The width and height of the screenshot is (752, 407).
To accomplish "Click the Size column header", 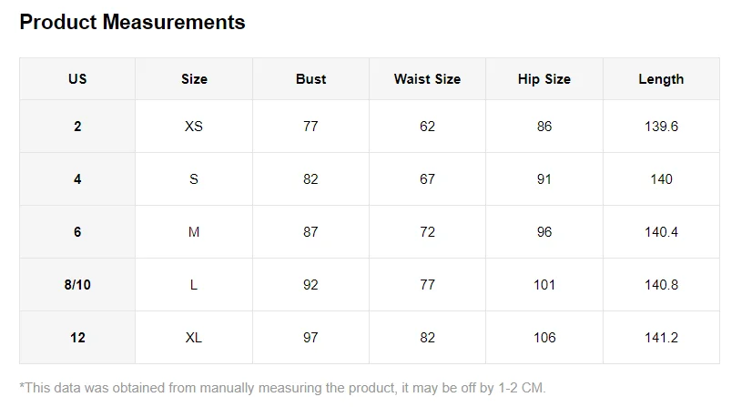I will click(x=194, y=79).
